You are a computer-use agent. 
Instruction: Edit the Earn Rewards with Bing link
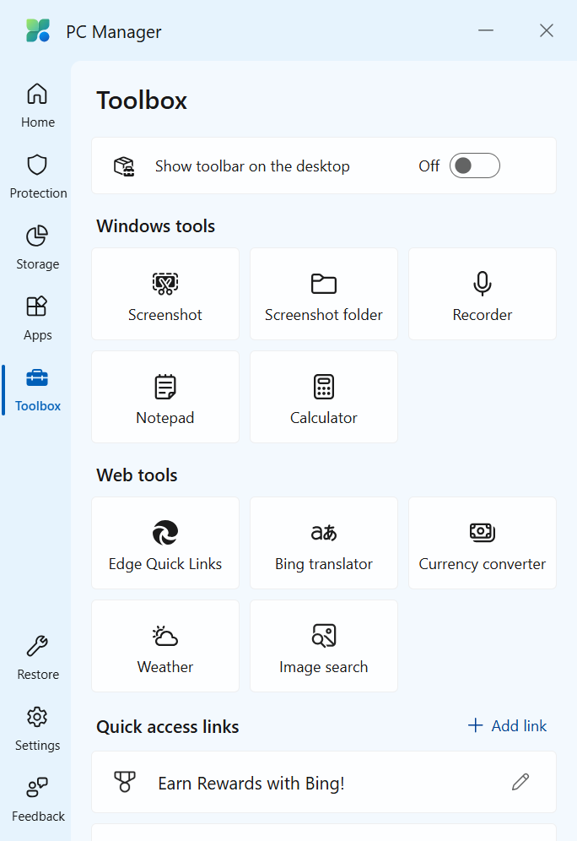tap(520, 783)
